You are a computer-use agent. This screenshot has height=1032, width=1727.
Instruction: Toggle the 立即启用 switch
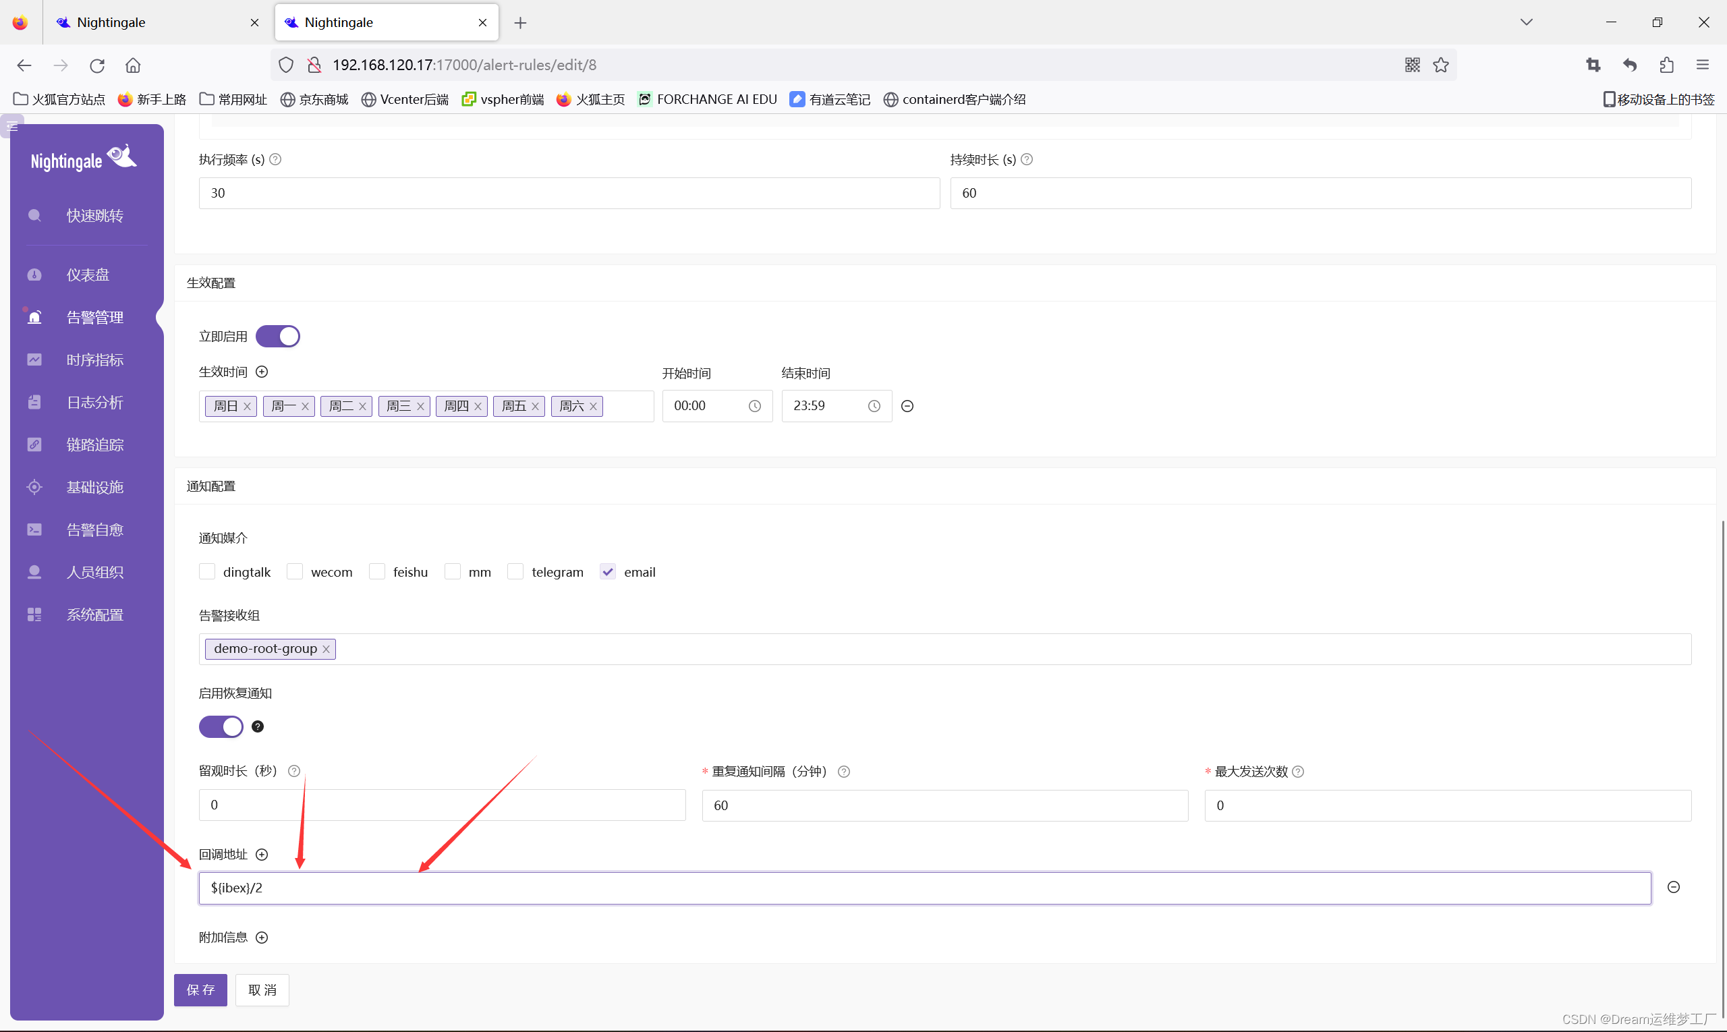click(x=277, y=337)
